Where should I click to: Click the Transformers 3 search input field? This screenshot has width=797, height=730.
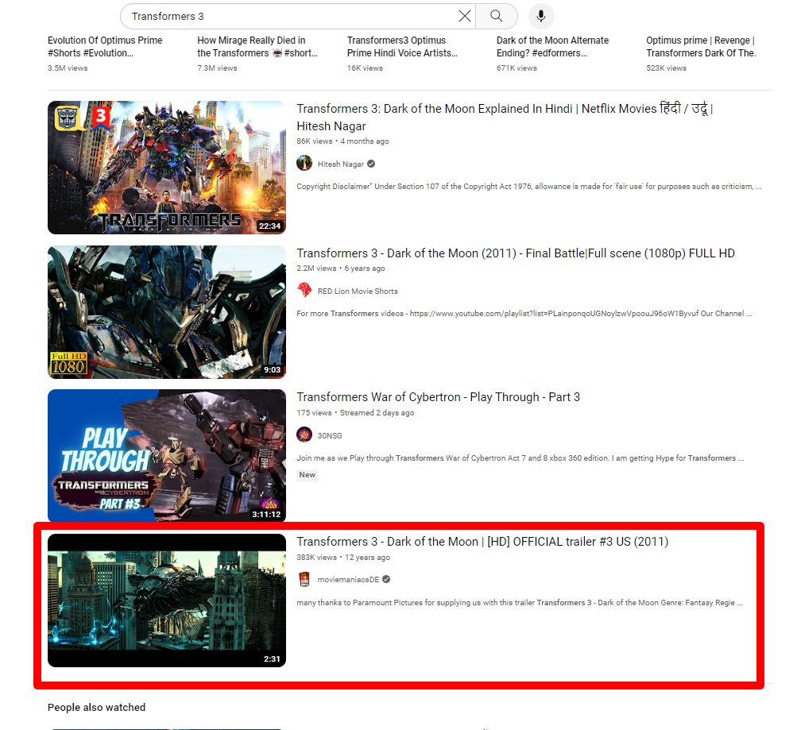[286, 16]
